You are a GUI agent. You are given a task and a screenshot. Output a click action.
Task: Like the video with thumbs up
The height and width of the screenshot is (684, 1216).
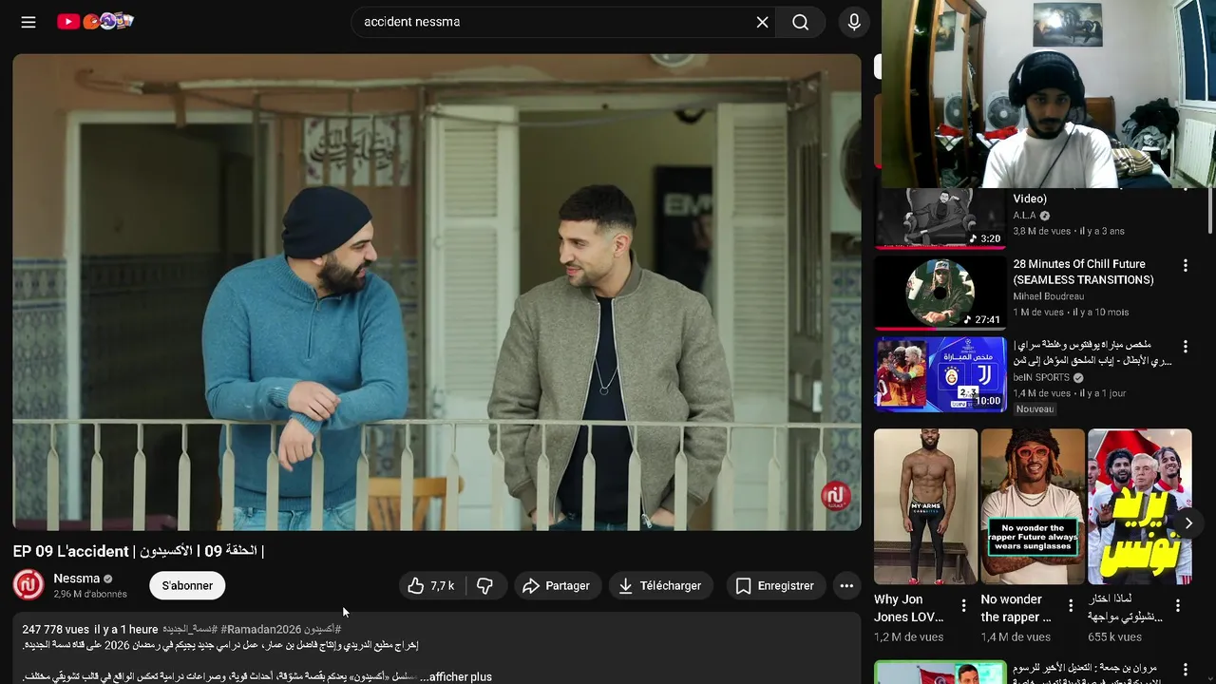pos(431,586)
